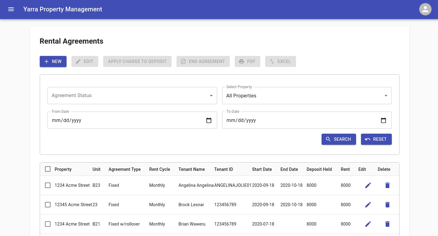Export agreements using the EXCEL button
Screen dimensions: 438x236
coord(281,61)
